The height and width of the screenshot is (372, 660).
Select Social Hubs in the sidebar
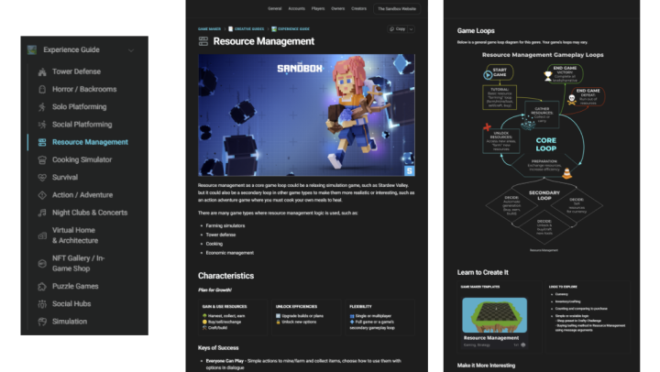[71, 304]
